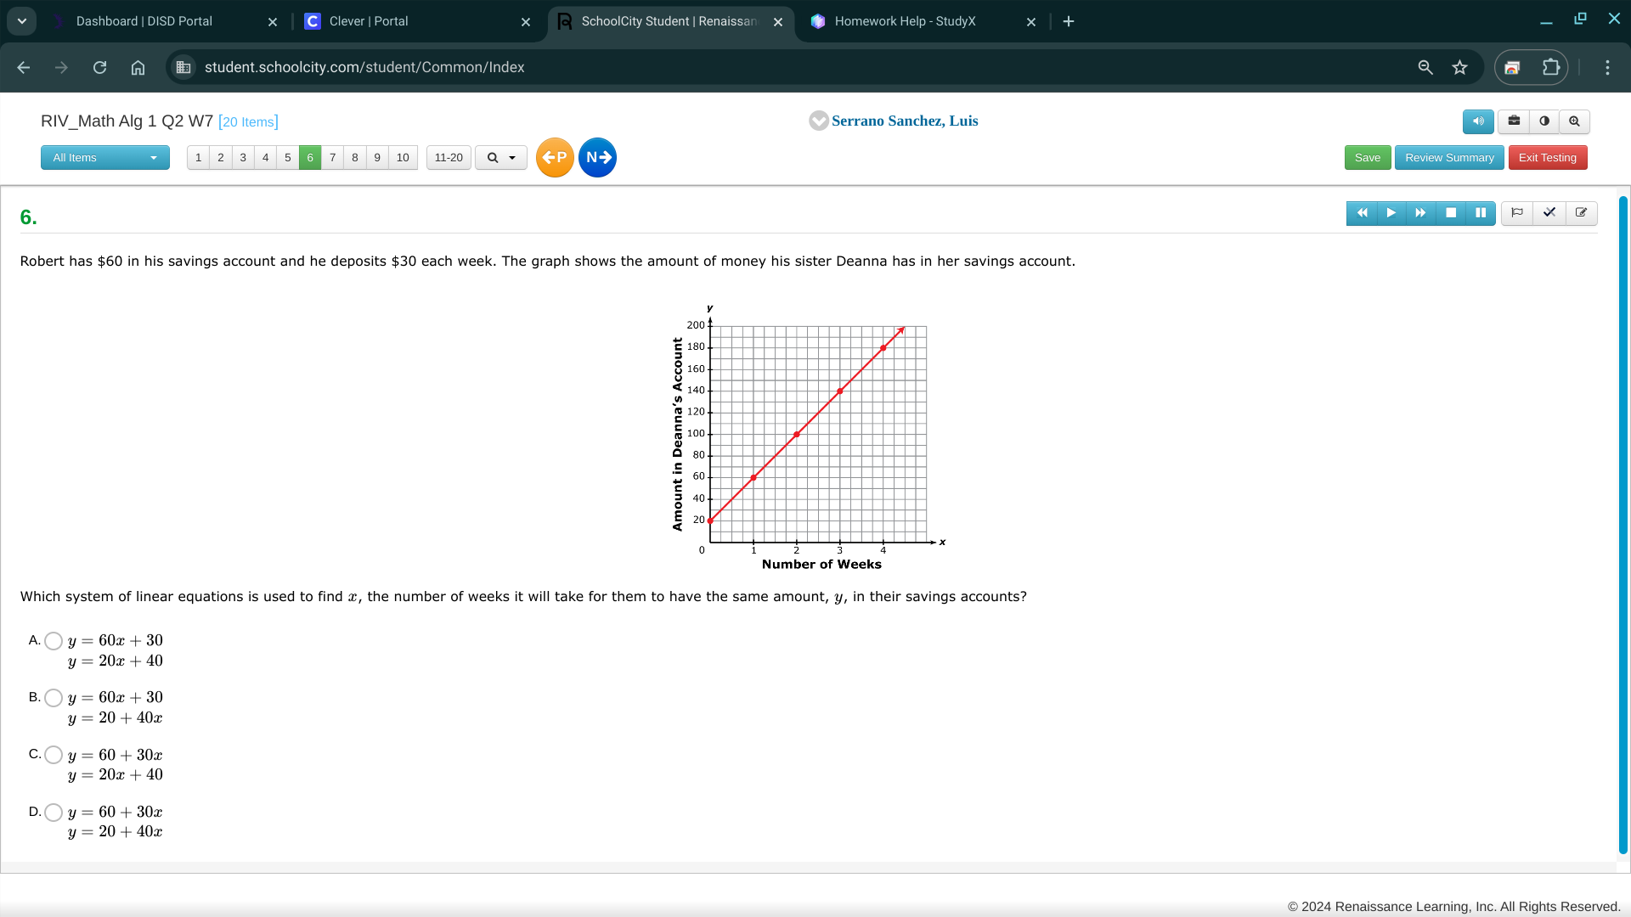Viewport: 1631px width, 917px height.
Task: Bookmark the page with star icon
Action: point(1460,67)
